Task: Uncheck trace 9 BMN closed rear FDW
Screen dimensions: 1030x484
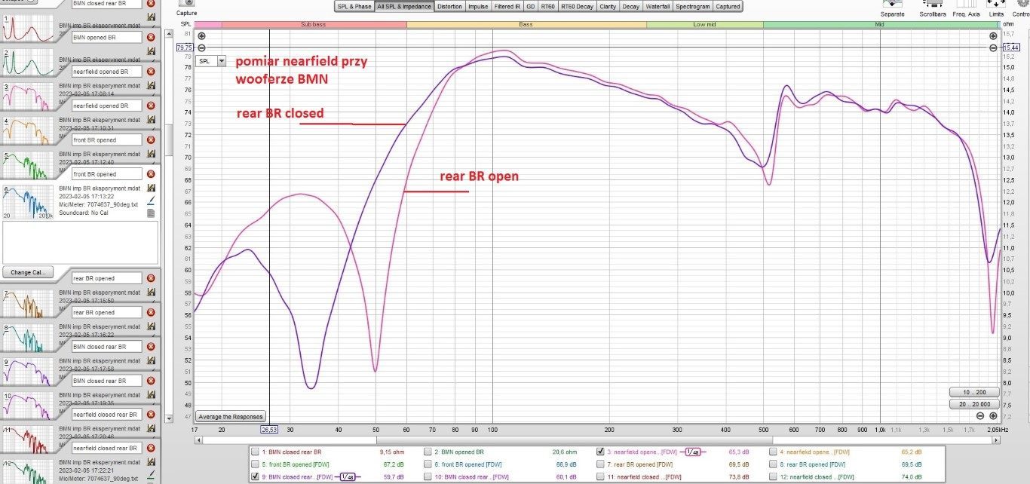Action: pos(255,476)
